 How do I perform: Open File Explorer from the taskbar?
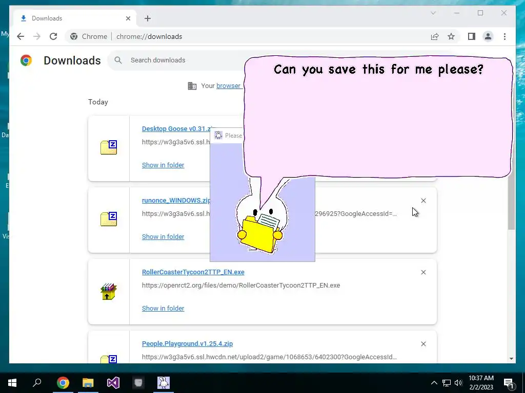(88, 383)
